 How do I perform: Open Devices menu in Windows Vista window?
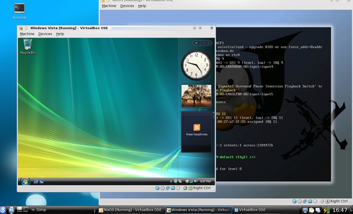click(45, 34)
